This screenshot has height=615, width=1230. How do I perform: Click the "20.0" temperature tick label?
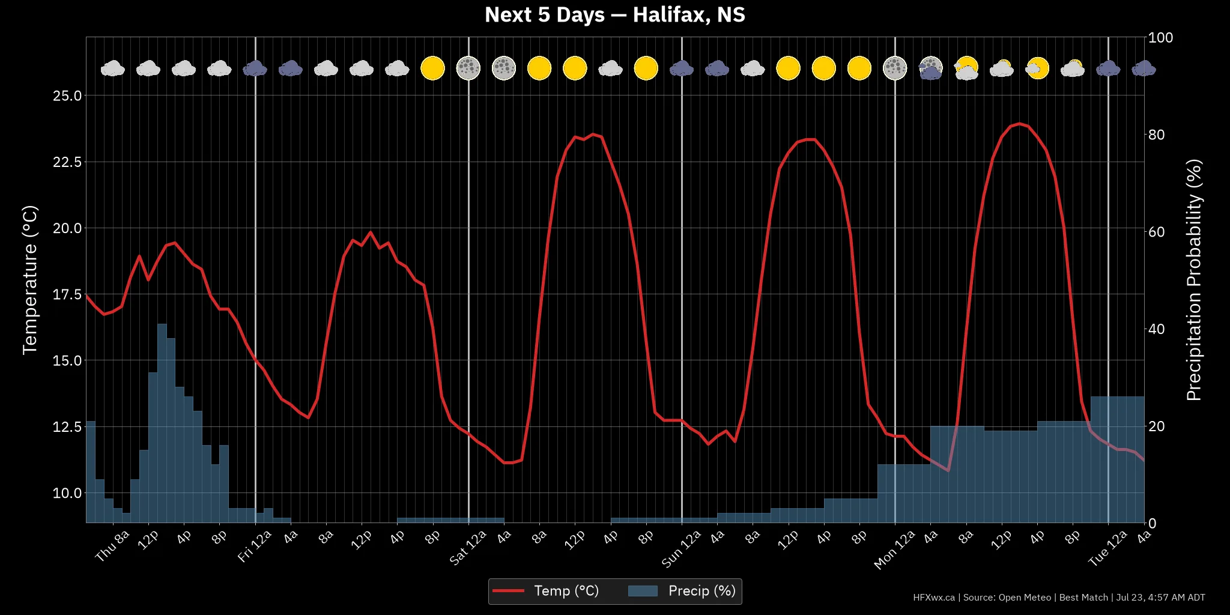point(67,228)
